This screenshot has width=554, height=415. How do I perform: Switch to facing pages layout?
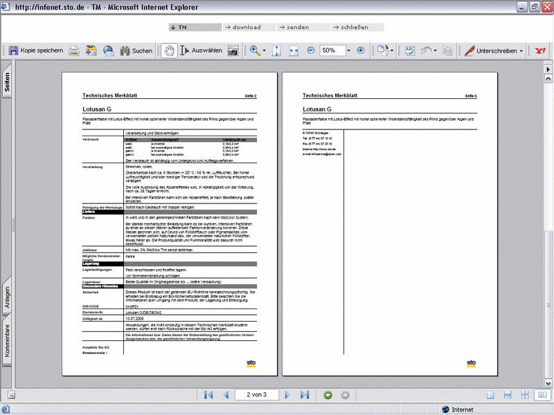(x=543, y=395)
